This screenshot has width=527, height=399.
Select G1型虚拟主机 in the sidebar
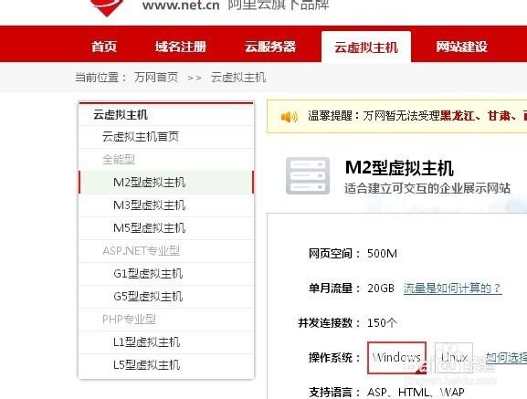[166, 274]
